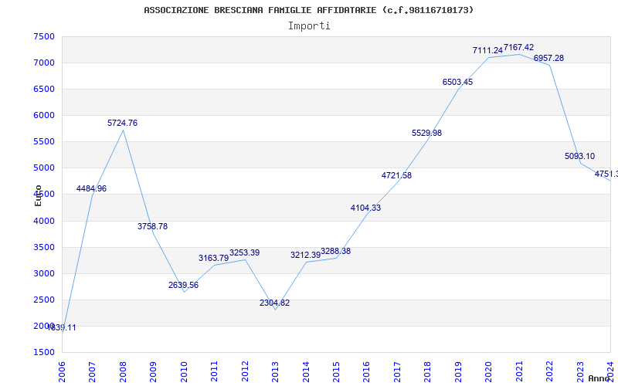This screenshot has width=618, height=386.
Task: Select the 4721.58 data label
Action: [396, 176]
